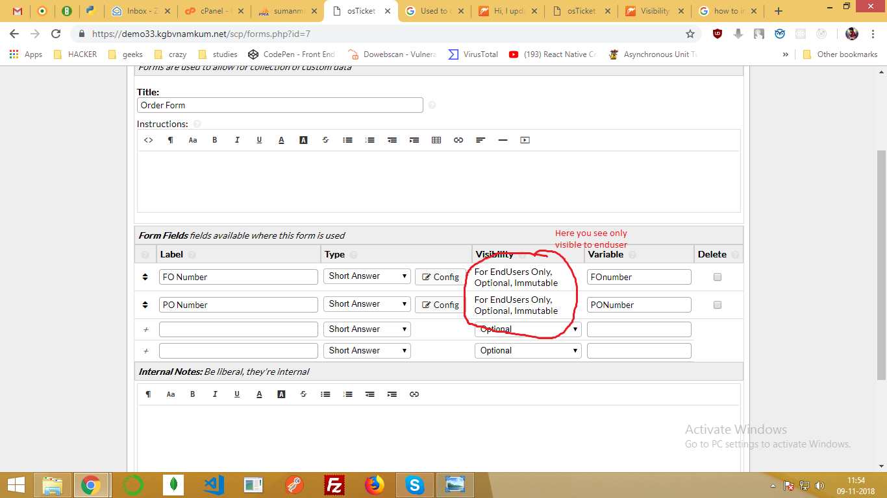This screenshot has width=887, height=498.
Task: Edit the Title field showing Order Form
Action: [279, 104]
